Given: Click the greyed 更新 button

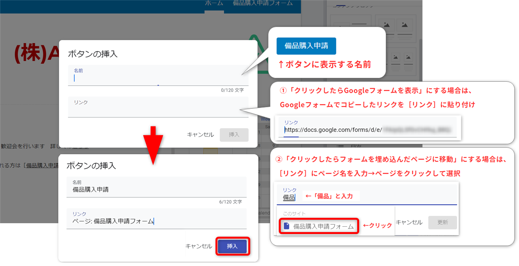Looking at the screenshot, I should pos(443,222).
